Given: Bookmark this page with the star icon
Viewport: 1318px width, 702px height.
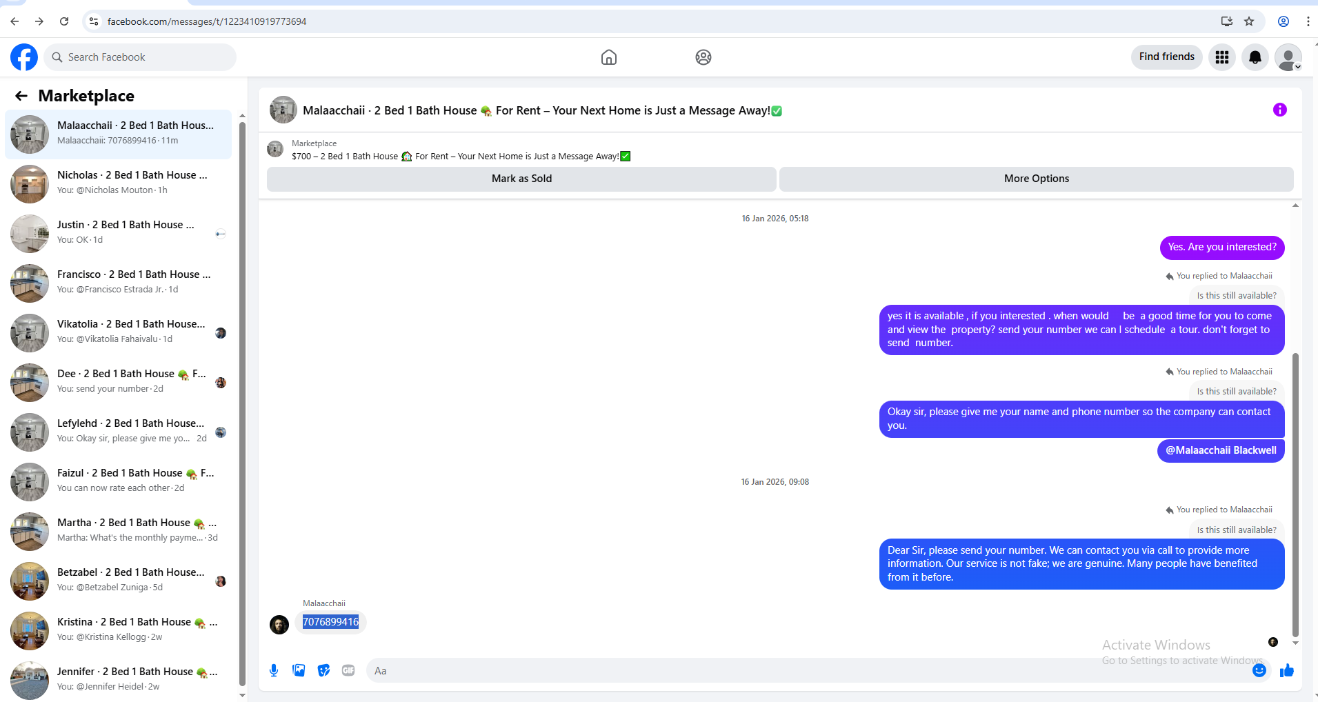Looking at the screenshot, I should coord(1249,21).
